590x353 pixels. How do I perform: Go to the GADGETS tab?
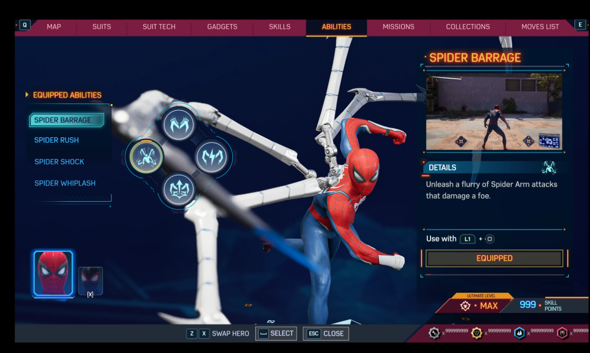pos(222,27)
